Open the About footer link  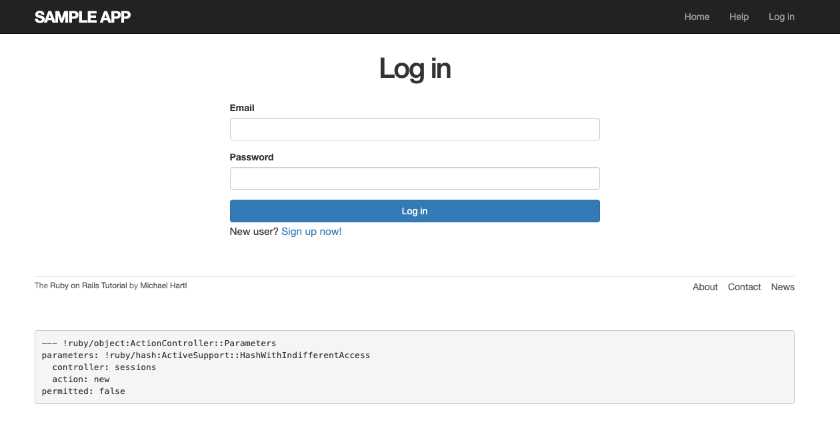tap(705, 287)
